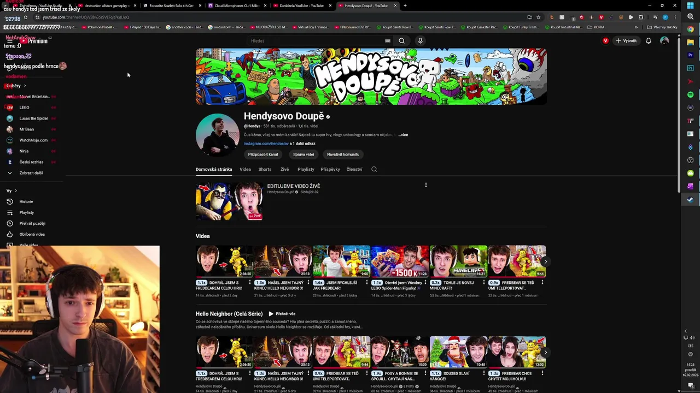This screenshot has height=393, width=700.
Task: Select the Domovská stránka tab
Action: click(214, 169)
